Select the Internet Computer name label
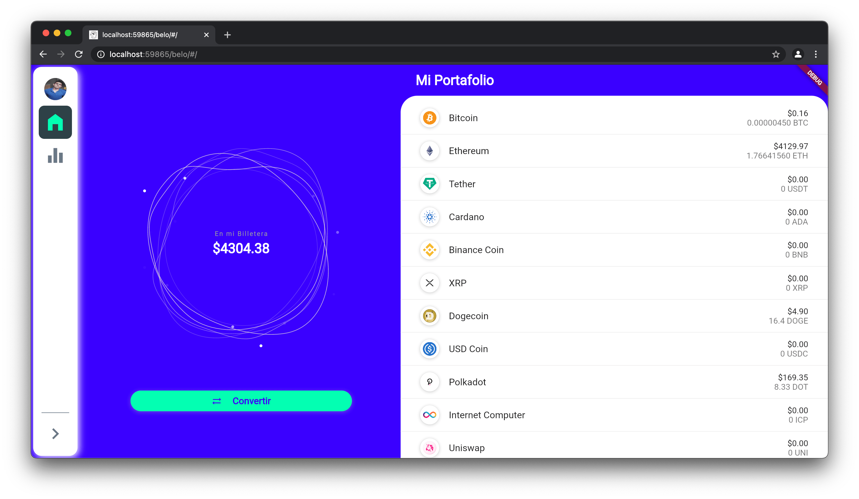 pos(487,415)
